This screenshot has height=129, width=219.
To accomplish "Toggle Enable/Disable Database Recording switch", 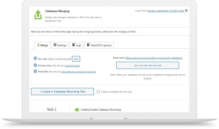I will tap(78, 110).
